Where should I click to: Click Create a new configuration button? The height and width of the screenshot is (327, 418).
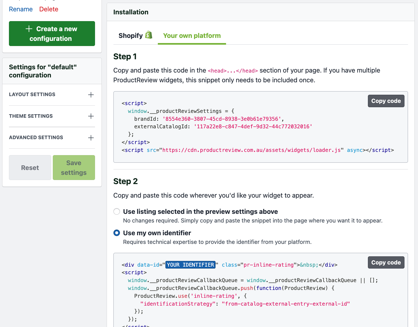(x=52, y=34)
